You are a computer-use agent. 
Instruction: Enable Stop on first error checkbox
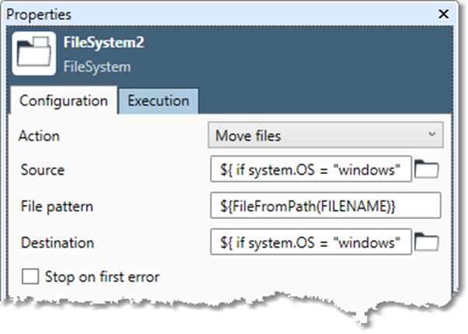tap(30, 277)
